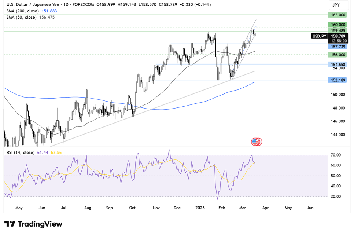Image resolution: width=354 pixels, height=235 pixels.
Task: Toggle the SMA (200, close) indicator legend
Action: click(22, 11)
